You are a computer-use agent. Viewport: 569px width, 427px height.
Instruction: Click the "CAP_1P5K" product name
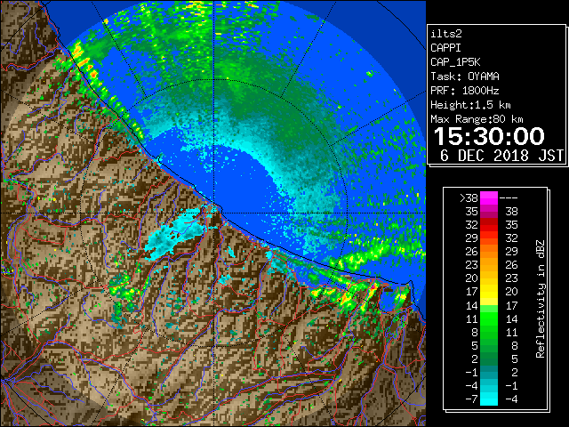(455, 62)
